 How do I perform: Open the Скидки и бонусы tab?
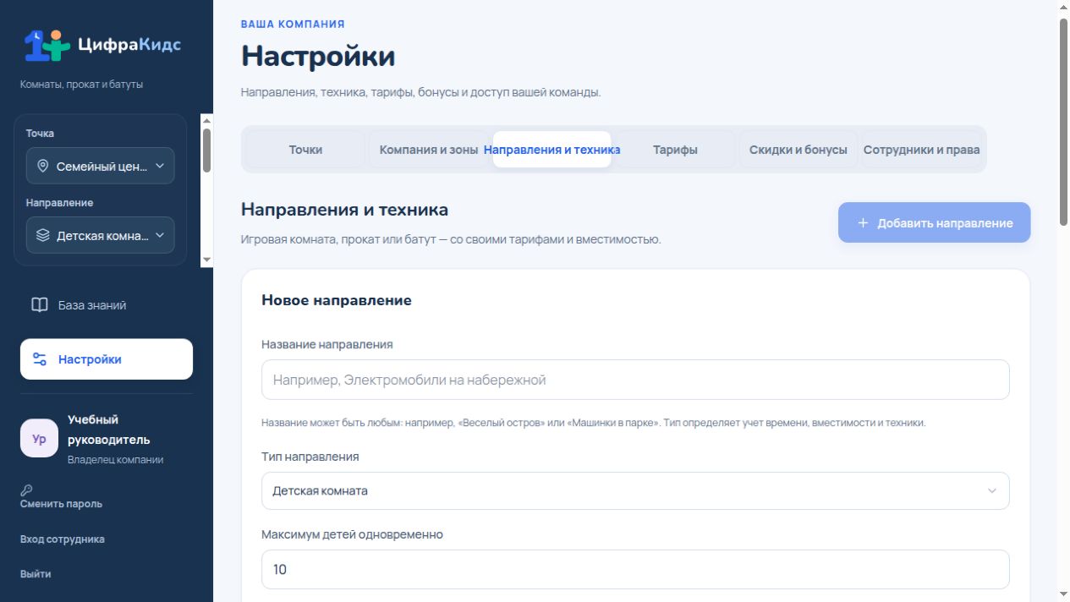point(798,150)
